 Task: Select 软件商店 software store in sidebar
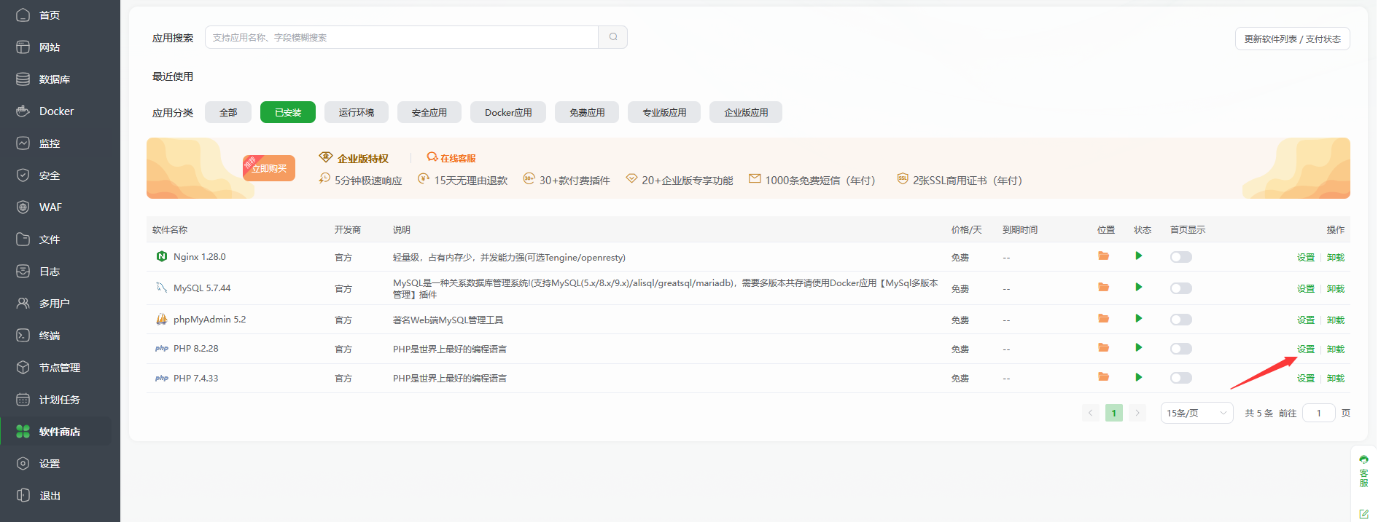click(60, 432)
